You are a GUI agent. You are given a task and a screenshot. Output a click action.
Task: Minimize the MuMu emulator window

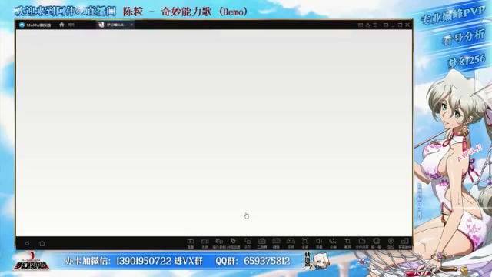click(x=393, y=25)
